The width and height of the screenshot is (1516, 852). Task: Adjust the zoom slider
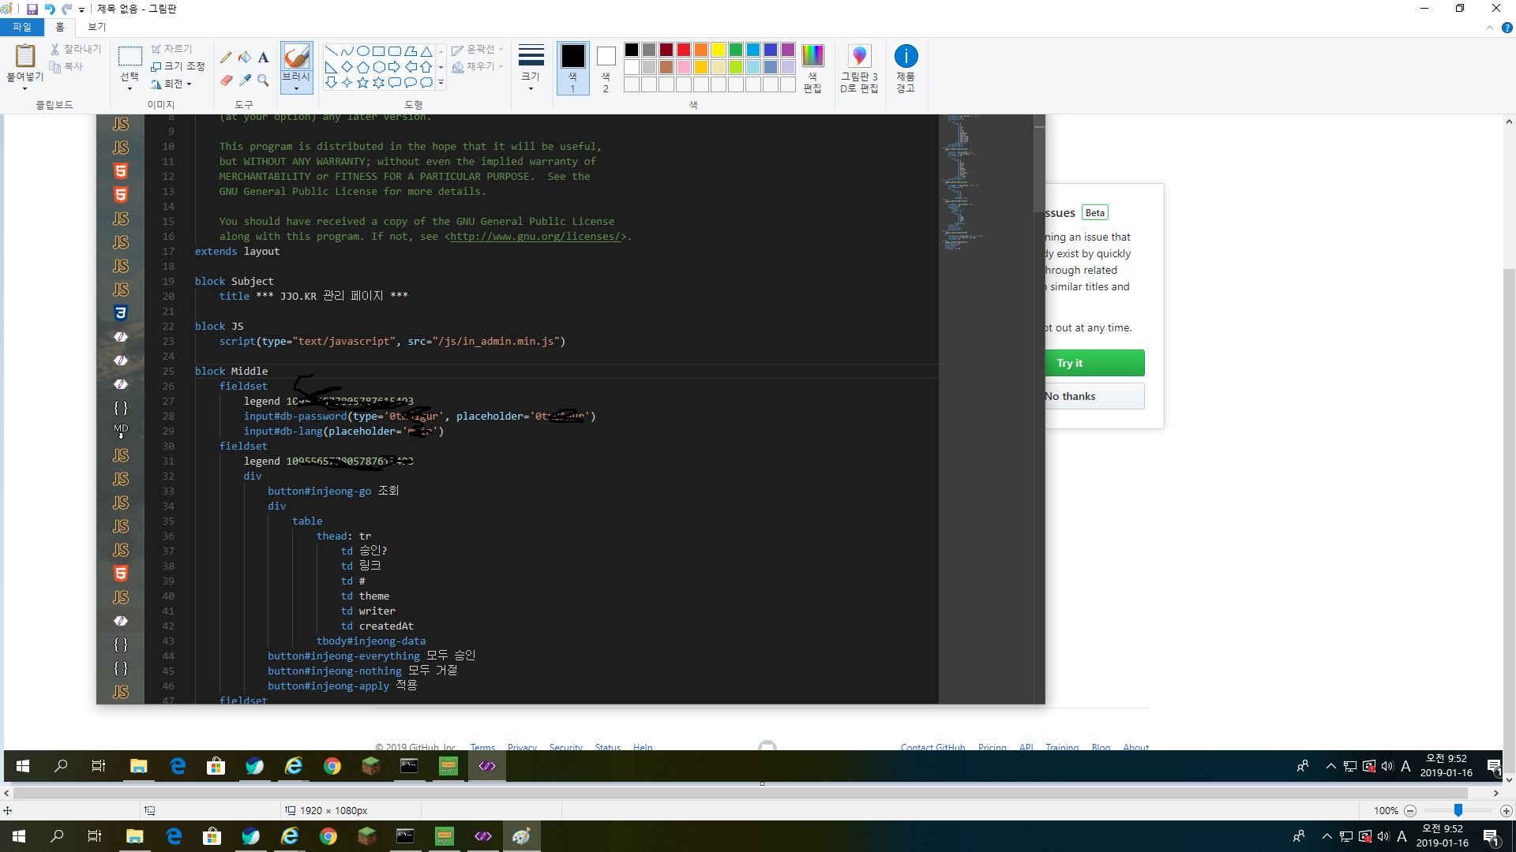(x=1457, y=810)
